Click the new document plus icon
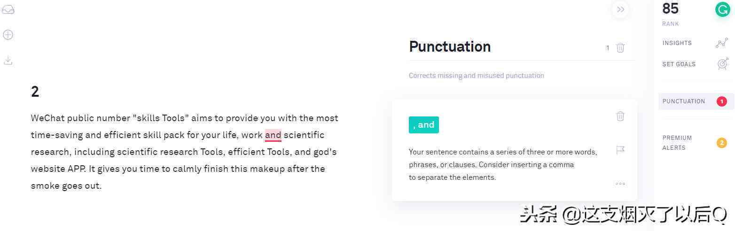 (x=8, y=35)
